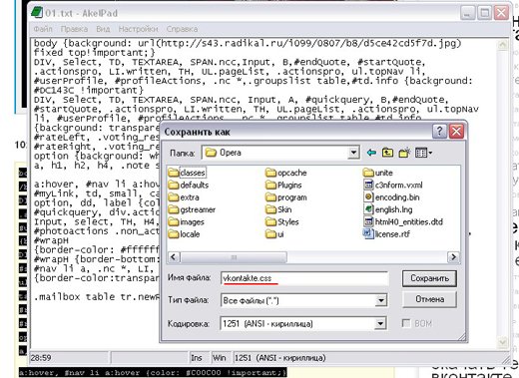Select the c3nform.vxml file
Screen dimensions: 519x378
pyautogui.click(x=393, y=185)
